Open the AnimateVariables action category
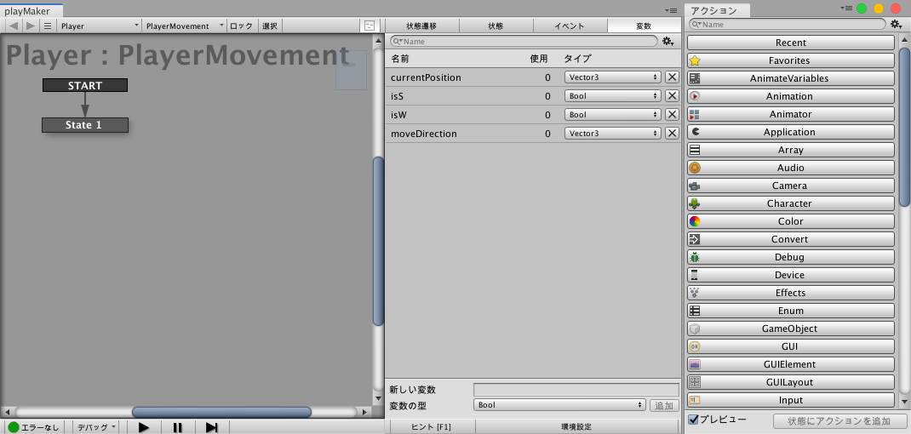This screenshot has width=911, height=434. tap(791, 78)
